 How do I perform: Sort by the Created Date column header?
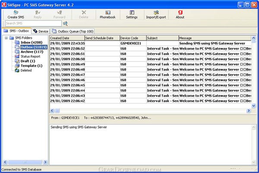click(x=67, y=38)
